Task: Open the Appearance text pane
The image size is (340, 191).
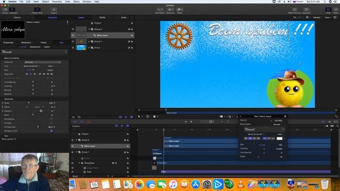Action: click(x=35, y=47)
